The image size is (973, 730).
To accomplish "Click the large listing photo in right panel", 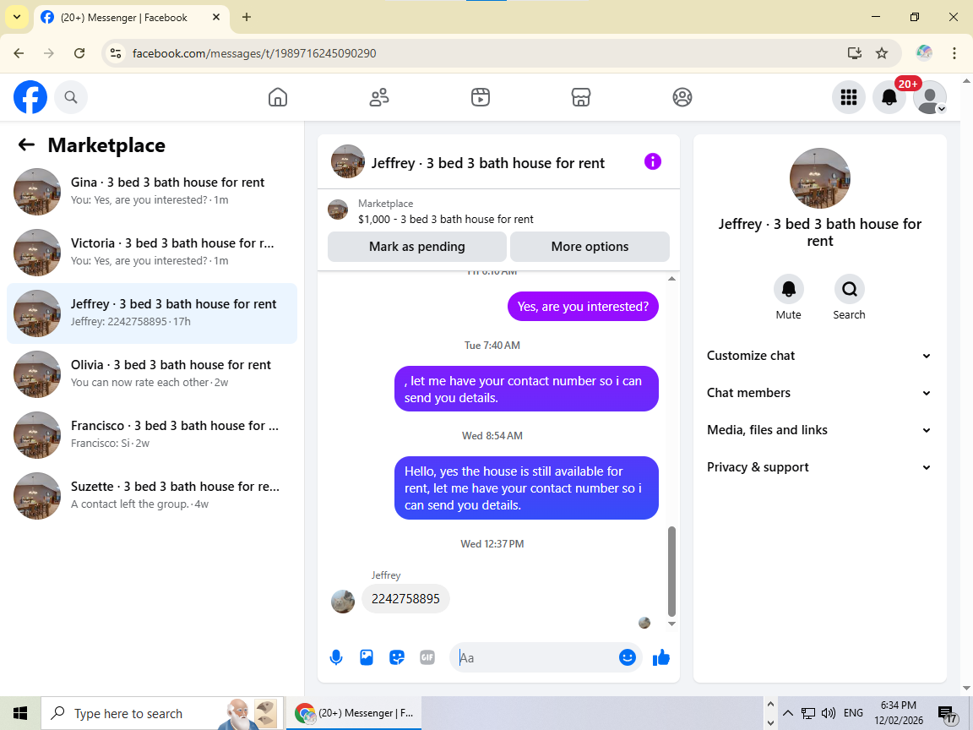I will coord(820,178).
